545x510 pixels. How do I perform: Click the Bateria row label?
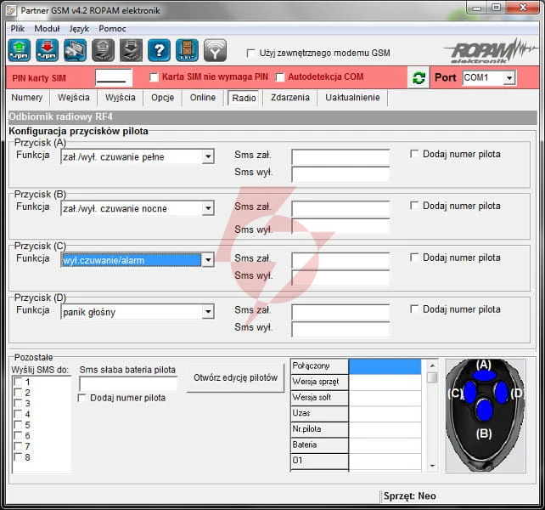pos(319,445)
